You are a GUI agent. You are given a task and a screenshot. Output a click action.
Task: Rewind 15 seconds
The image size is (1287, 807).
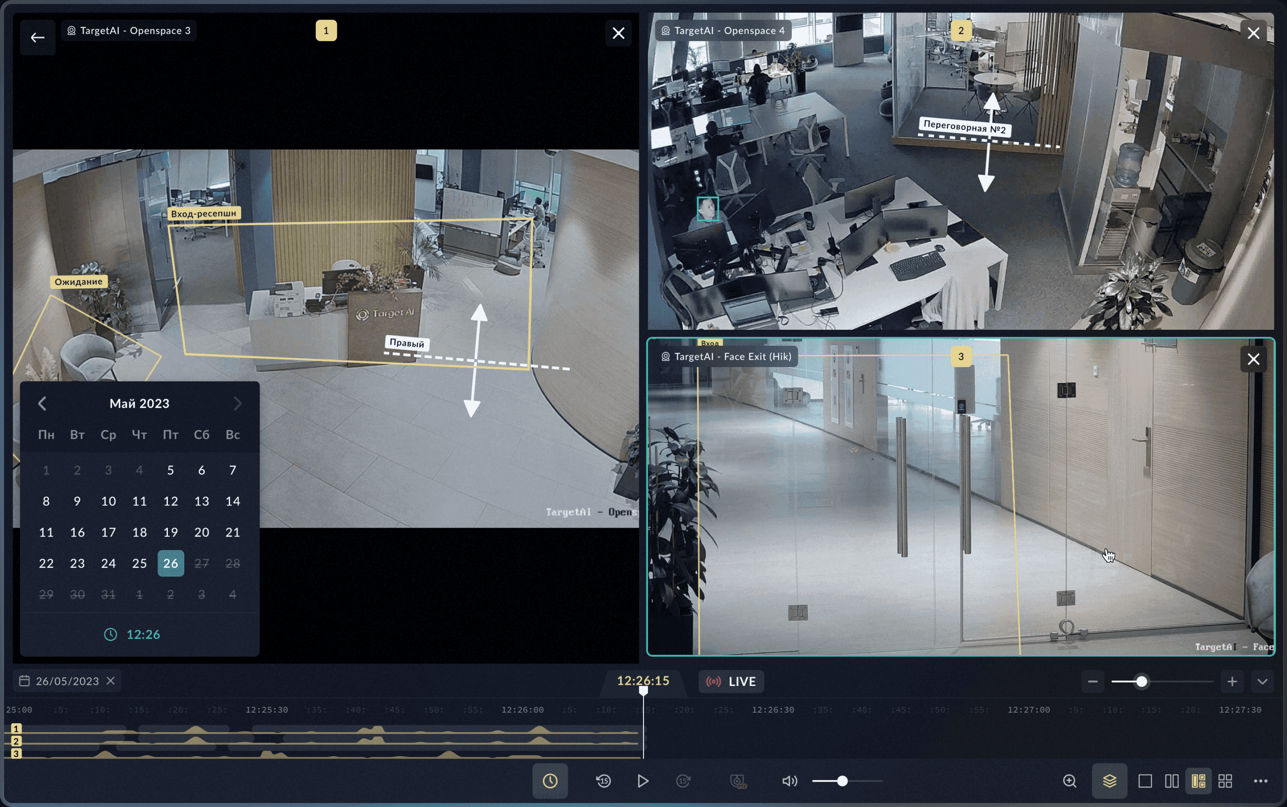pyautogui.click(x=603, y=781)
